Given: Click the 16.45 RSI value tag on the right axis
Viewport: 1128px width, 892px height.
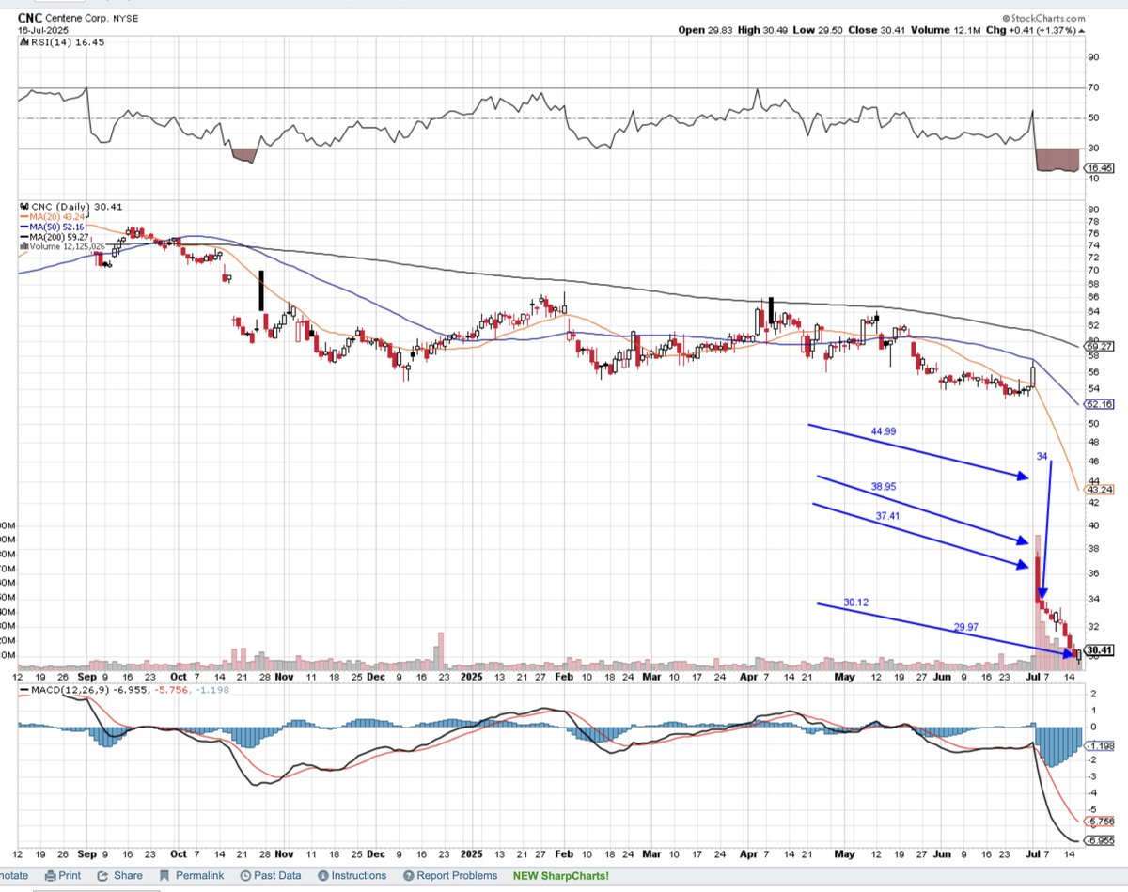Looking at the screenshot, I should (1099, 168).
